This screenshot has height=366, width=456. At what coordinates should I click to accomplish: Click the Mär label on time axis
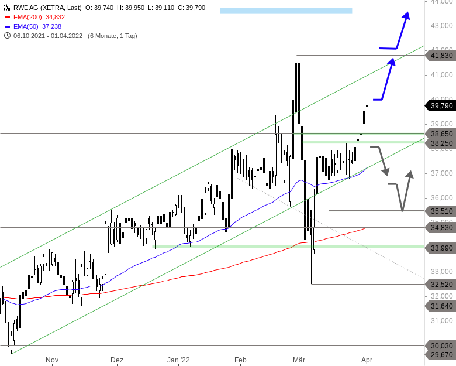pos(299,360)
